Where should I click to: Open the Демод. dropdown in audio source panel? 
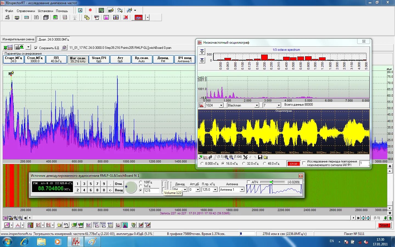tap(185, 190)
